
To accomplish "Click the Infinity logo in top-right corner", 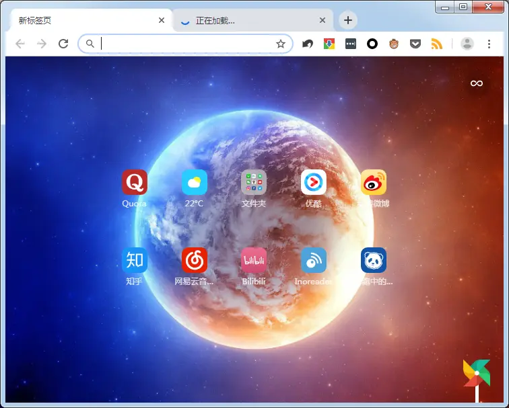I will [x=477, y=83].
